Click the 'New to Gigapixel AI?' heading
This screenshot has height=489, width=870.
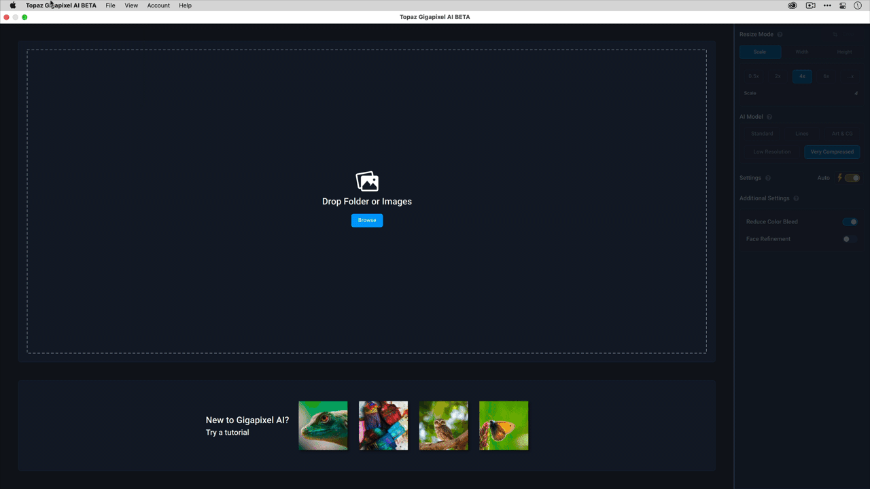(247, 420)
